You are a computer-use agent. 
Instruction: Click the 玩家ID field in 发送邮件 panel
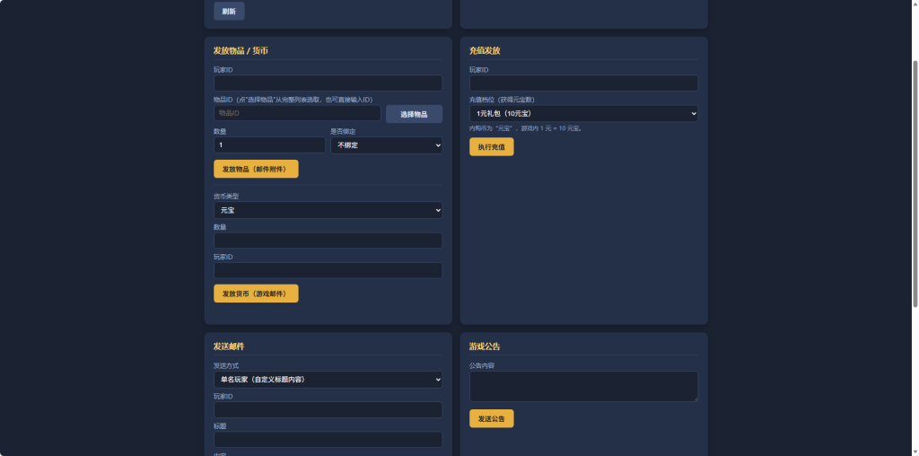click(x=328, y=409)
